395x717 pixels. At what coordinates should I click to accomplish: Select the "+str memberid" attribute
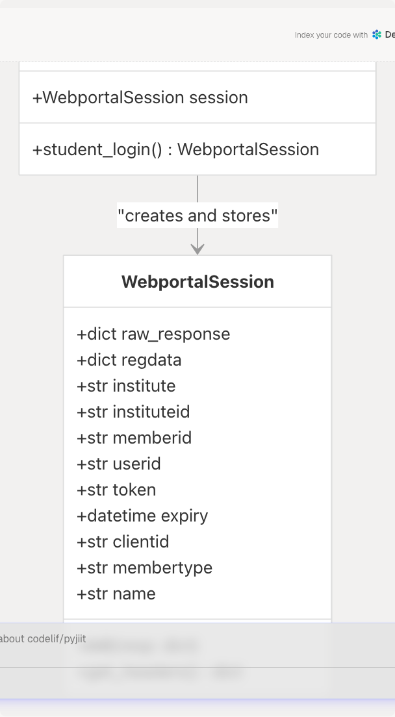[134, 438]
